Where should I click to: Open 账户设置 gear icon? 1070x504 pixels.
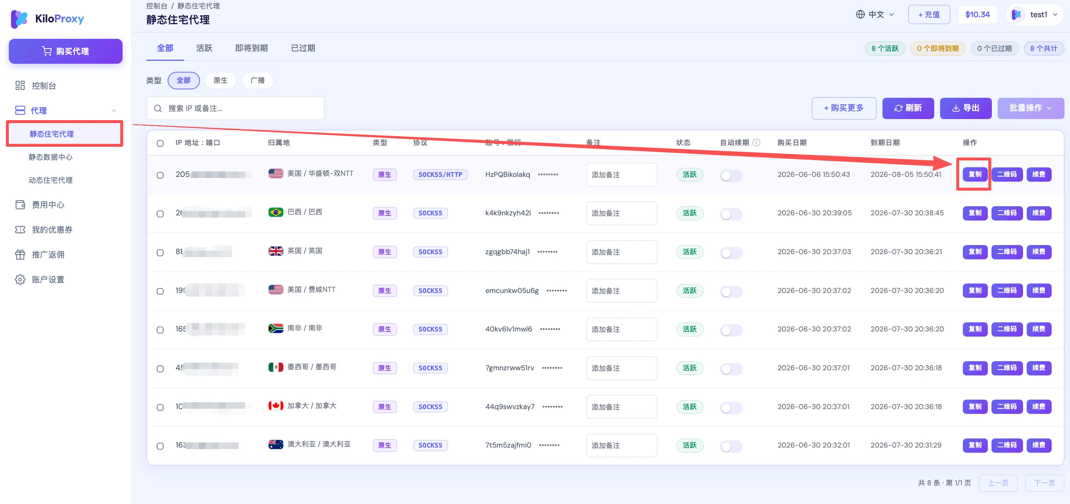coord(20,279)
